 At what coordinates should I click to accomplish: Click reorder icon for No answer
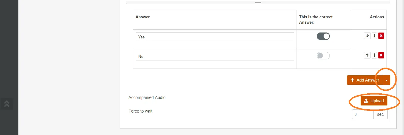(x=374, y=55)
